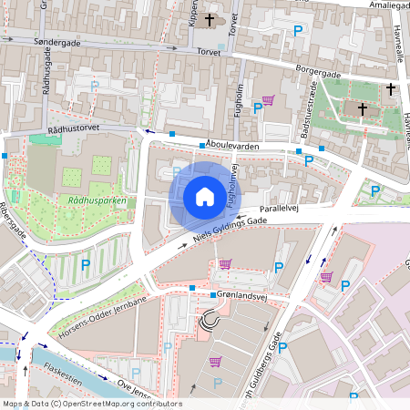Click the blue bus stop square on Rådhustorvet's east end

coord(172,134)
